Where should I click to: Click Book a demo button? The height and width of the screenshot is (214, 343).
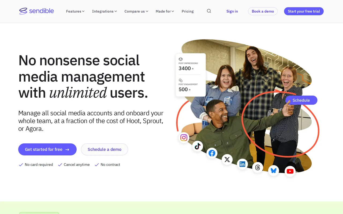click(x=263, y=11)
